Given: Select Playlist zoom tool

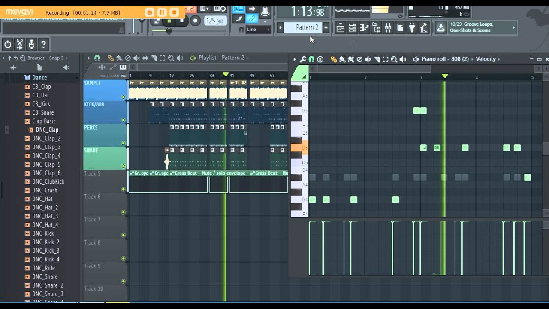Looking at the screenshot, I should pos(171,58).
